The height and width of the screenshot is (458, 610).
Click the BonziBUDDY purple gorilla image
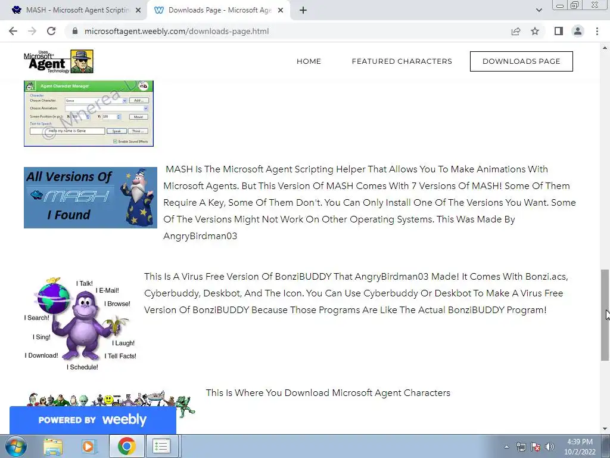80,323
